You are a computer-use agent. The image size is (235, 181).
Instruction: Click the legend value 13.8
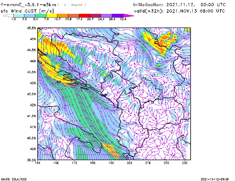[x=68, y=19]
